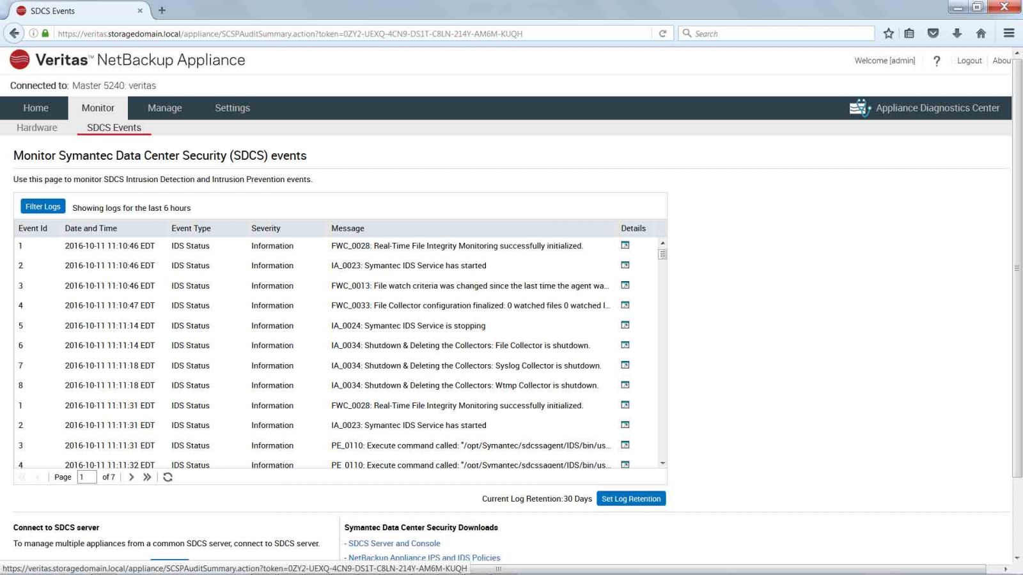Click the browser Search box
The image size is (1023, 575).
776,33
